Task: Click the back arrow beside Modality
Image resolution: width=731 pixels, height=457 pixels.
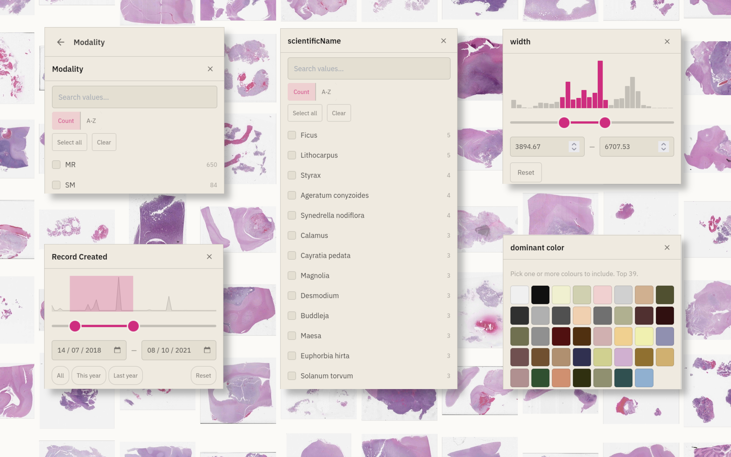Action: [61, 42]
